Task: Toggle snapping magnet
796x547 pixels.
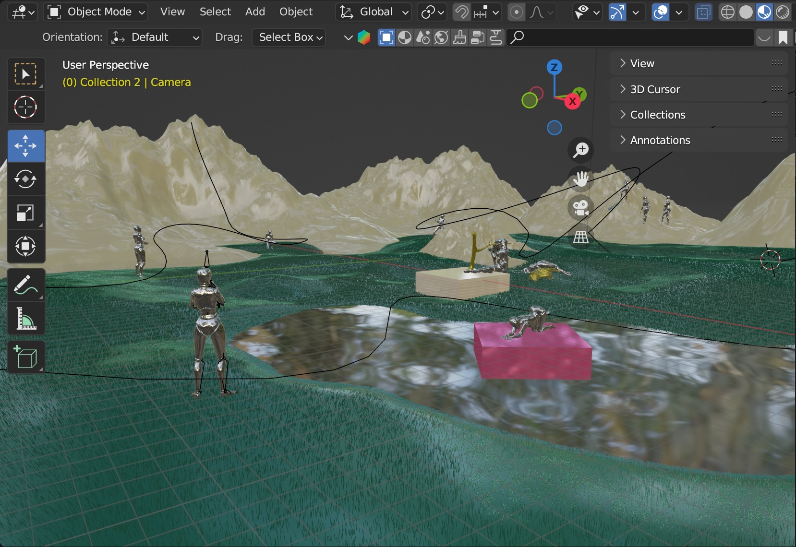Action: 462,12
